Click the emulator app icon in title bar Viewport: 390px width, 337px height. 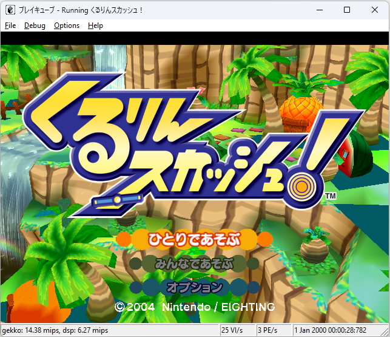(10, 10)
